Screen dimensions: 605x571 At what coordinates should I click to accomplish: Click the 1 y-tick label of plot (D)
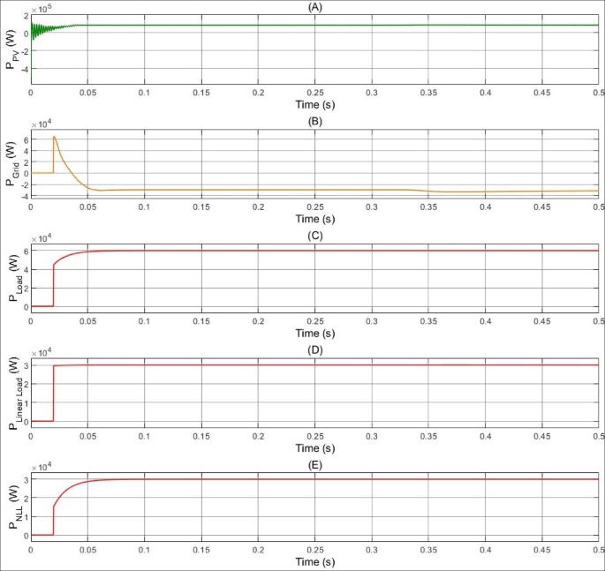click(x=26, y=402)
